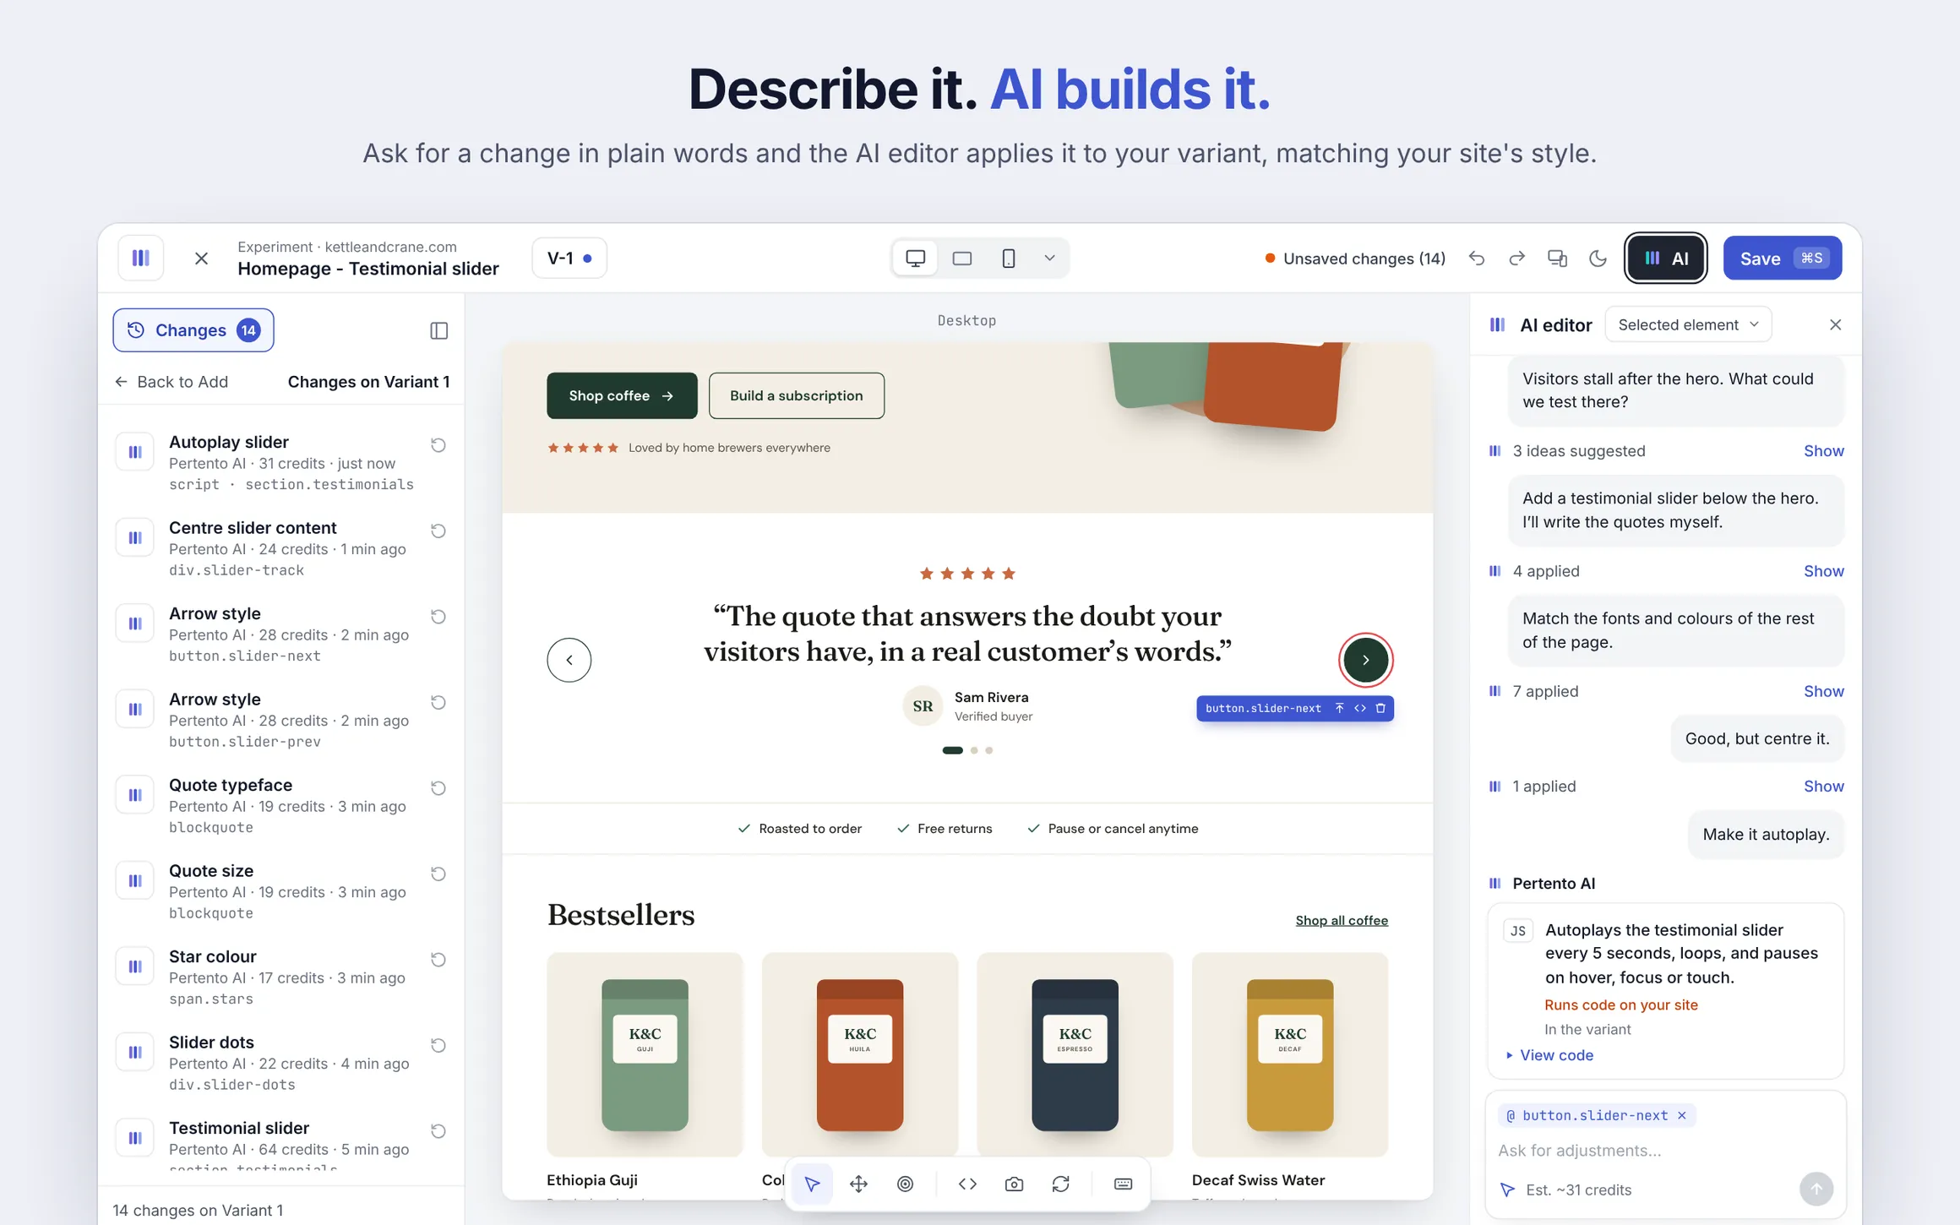Expand View code disclosure
Viewport: 1960px width, 1225px height.
pos(1549,1055)
